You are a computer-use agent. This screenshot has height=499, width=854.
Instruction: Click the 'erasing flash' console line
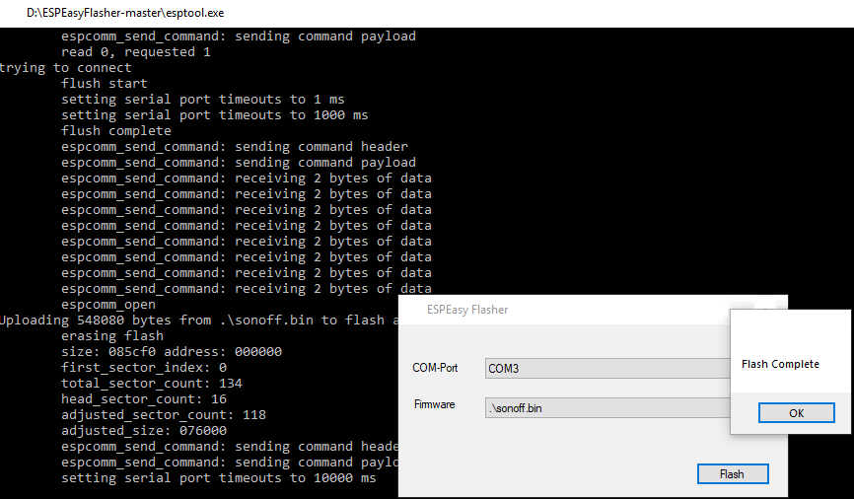(x=112, y=335)
